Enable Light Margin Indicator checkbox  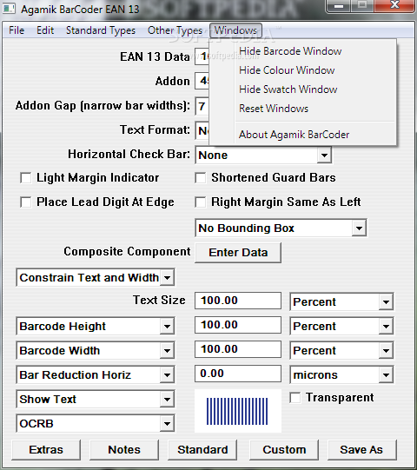coord(26,178)
